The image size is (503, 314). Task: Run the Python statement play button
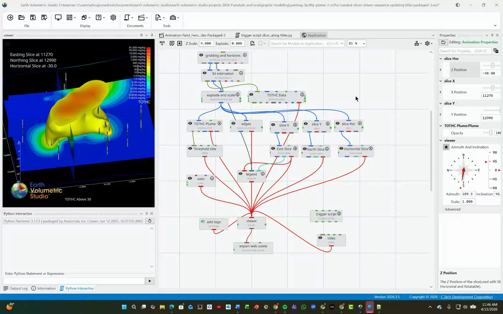click(150, 281)
